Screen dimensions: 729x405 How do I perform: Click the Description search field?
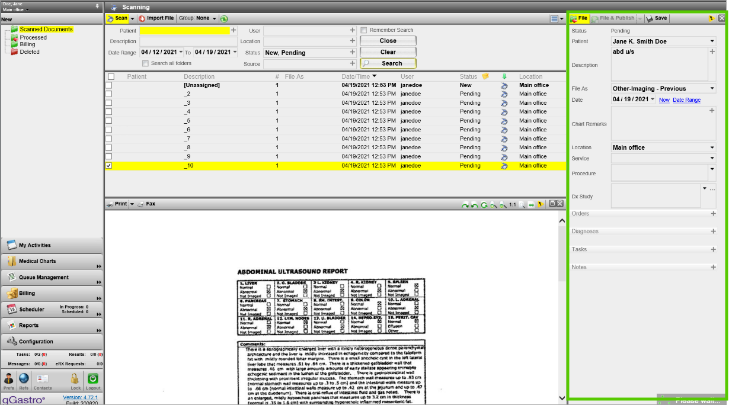pos(188,41)
